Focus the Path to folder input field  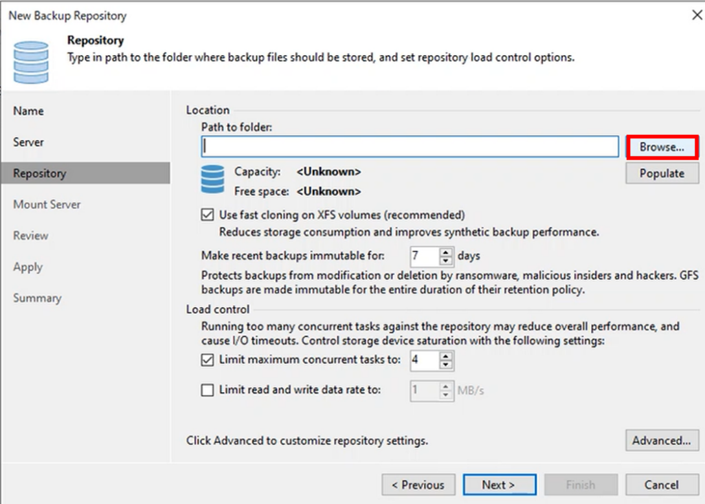(x=410, y=147)
